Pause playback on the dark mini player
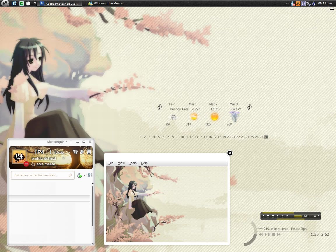Image resolution: width=336 pixels, height=252 pixels. (278, 216)
